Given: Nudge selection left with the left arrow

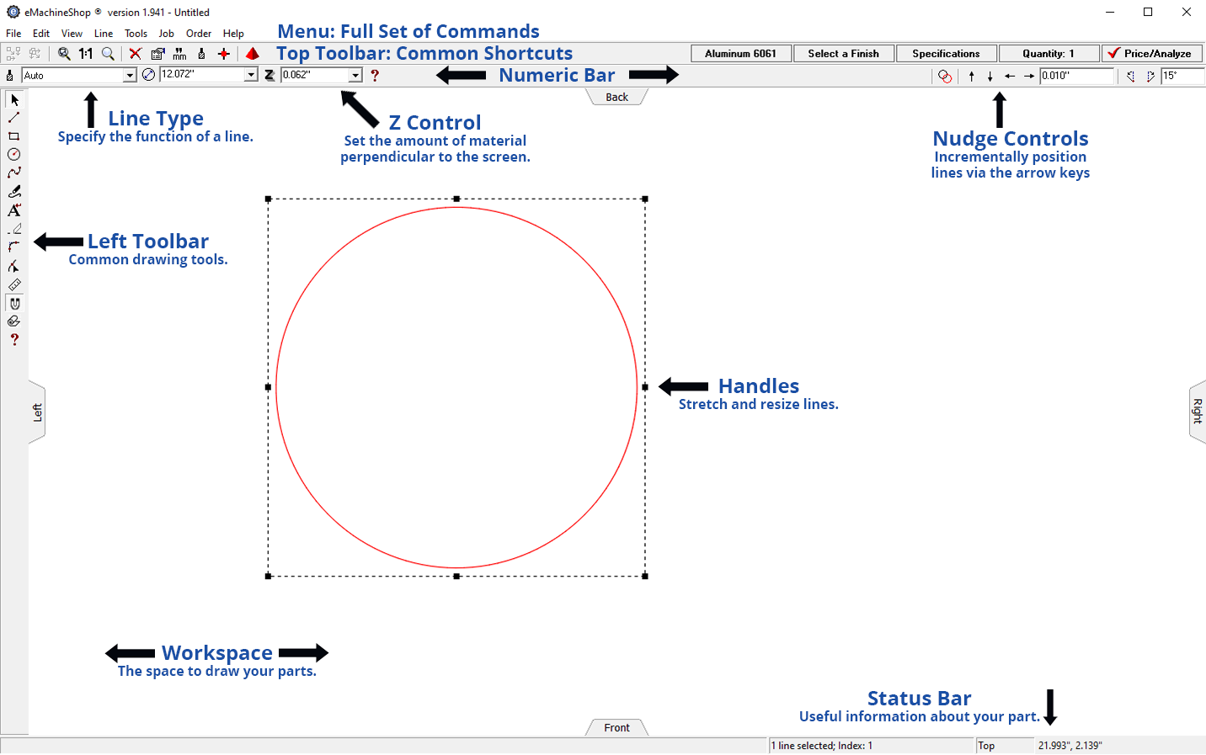Looking at the screenshot, I should pos(1010,76).
